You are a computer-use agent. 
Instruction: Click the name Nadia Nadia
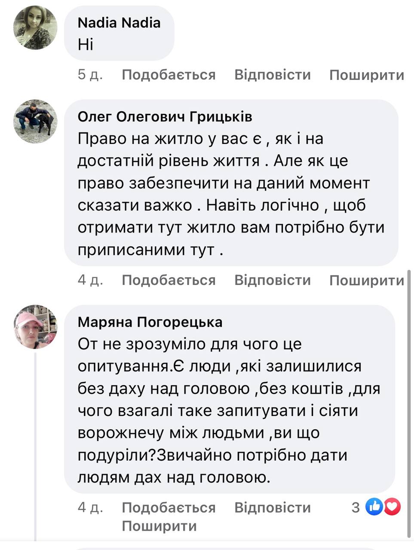[x=119, y=23]
